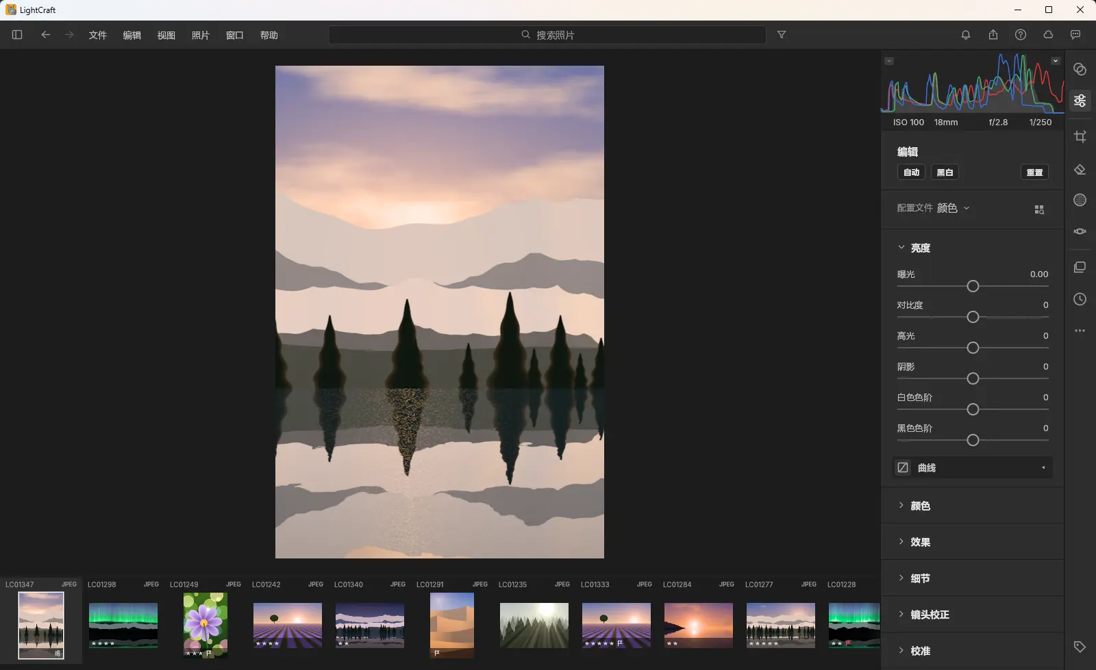The width and height of the screenshot is (1096, 670).
Task: Open the 文件 menu
Action: (x=97, y=35)
